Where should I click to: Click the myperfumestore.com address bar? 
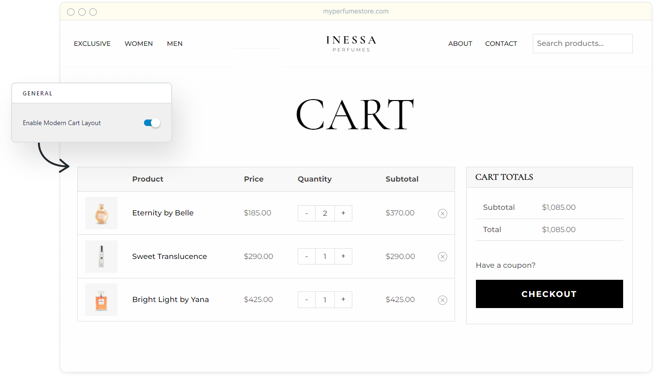[356, 11]
